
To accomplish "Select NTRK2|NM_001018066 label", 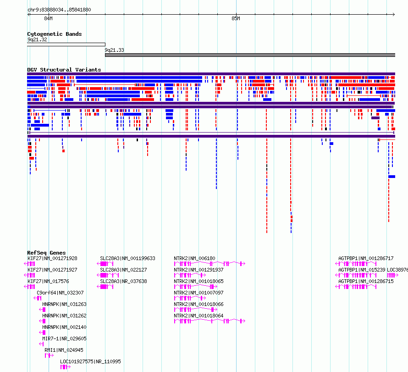I will tap(198, 304).
